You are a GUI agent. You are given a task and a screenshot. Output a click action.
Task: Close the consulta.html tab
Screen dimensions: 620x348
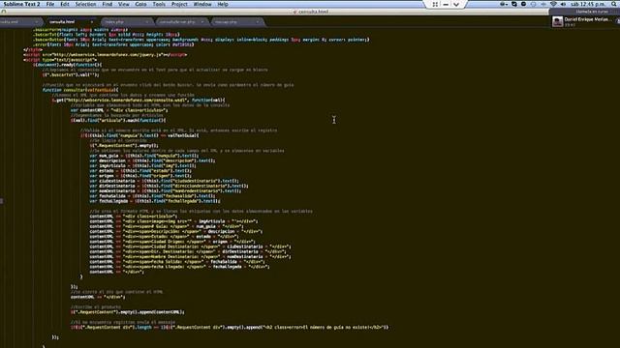point(92,21)
